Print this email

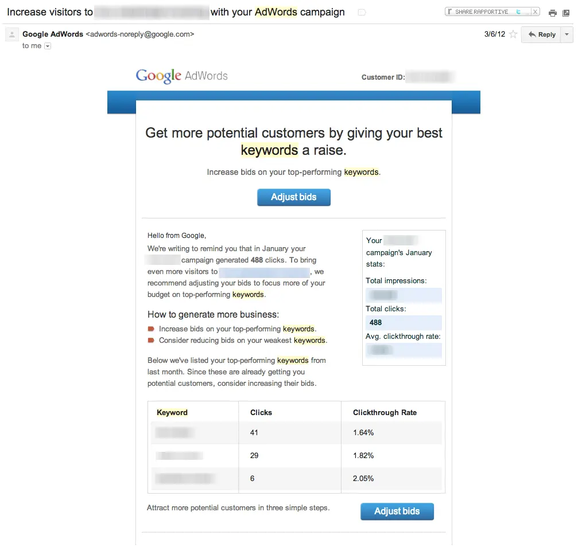point(553,14)
